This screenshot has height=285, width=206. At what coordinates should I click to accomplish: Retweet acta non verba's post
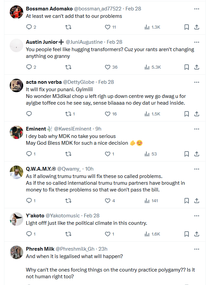tap(68, 114)
